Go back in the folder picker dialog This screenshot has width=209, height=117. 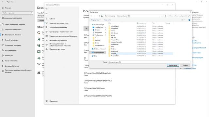(91, 16)
